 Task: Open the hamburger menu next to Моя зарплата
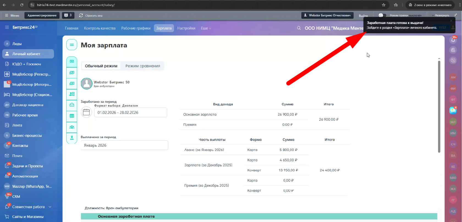[72, 45]
